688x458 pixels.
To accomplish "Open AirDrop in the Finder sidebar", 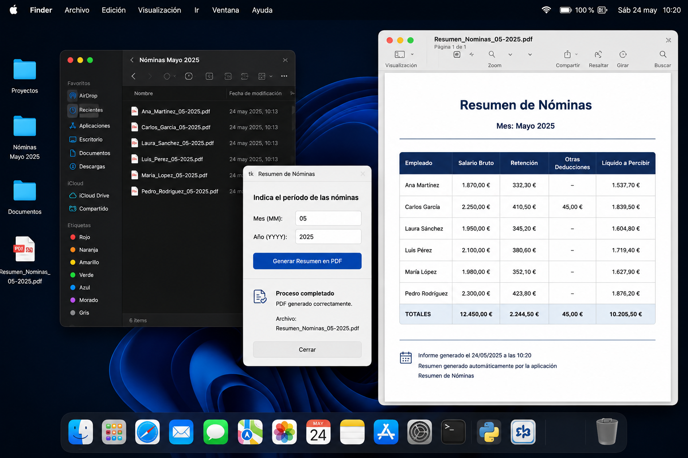I will 82,96.
